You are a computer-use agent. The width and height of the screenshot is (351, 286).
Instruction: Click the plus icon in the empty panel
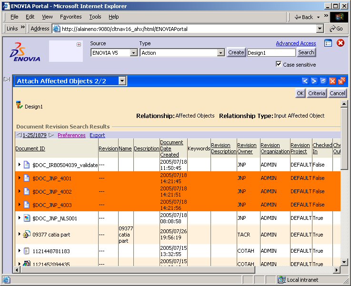[x=79, y=45]
